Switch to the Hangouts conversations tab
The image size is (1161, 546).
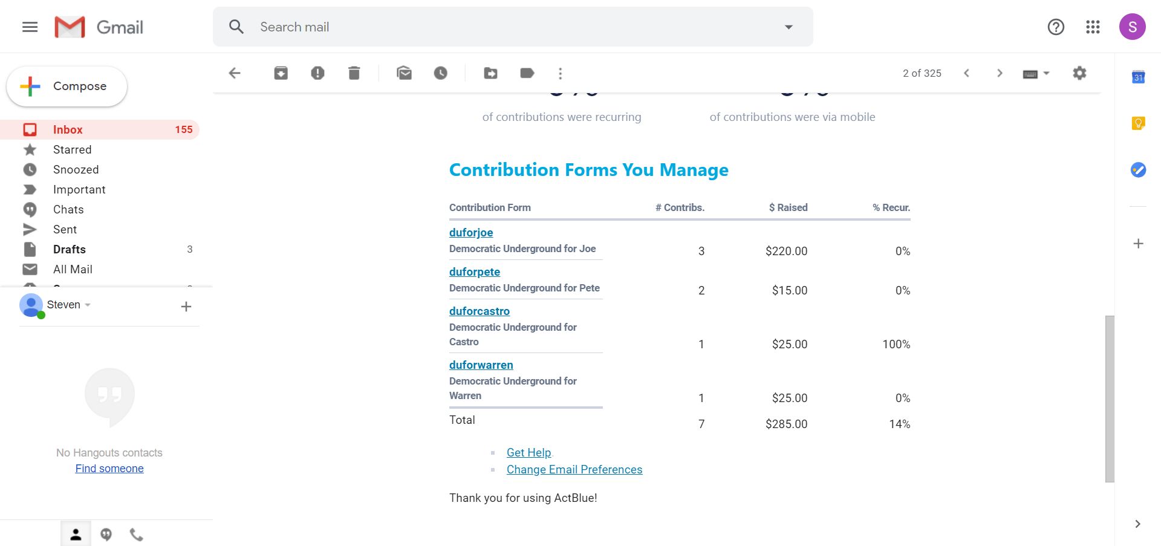(x=106, y=535)
